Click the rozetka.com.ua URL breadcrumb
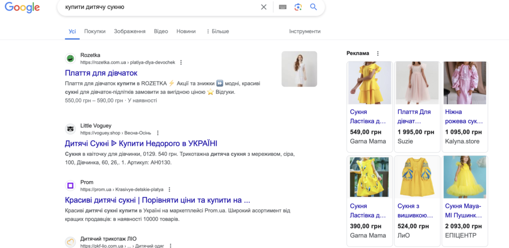Screen dimensions: 509x248 (128, 62)
